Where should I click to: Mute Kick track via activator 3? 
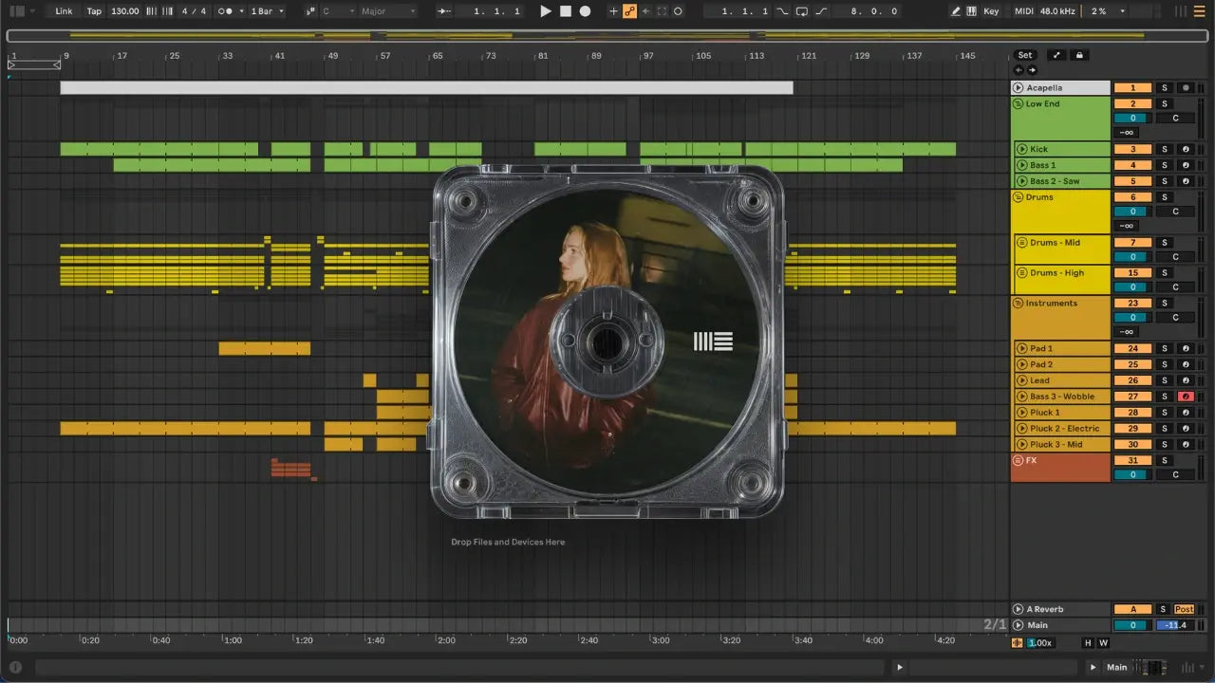point(1132,149)
